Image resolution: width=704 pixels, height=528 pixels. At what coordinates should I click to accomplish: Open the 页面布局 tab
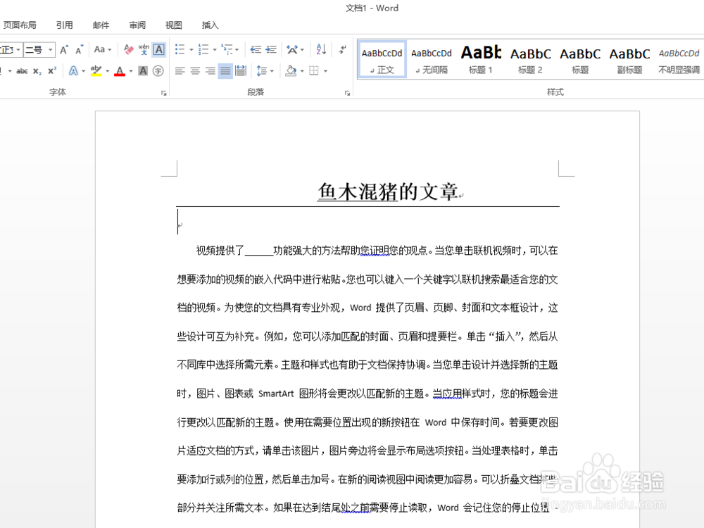pos(20,25)
